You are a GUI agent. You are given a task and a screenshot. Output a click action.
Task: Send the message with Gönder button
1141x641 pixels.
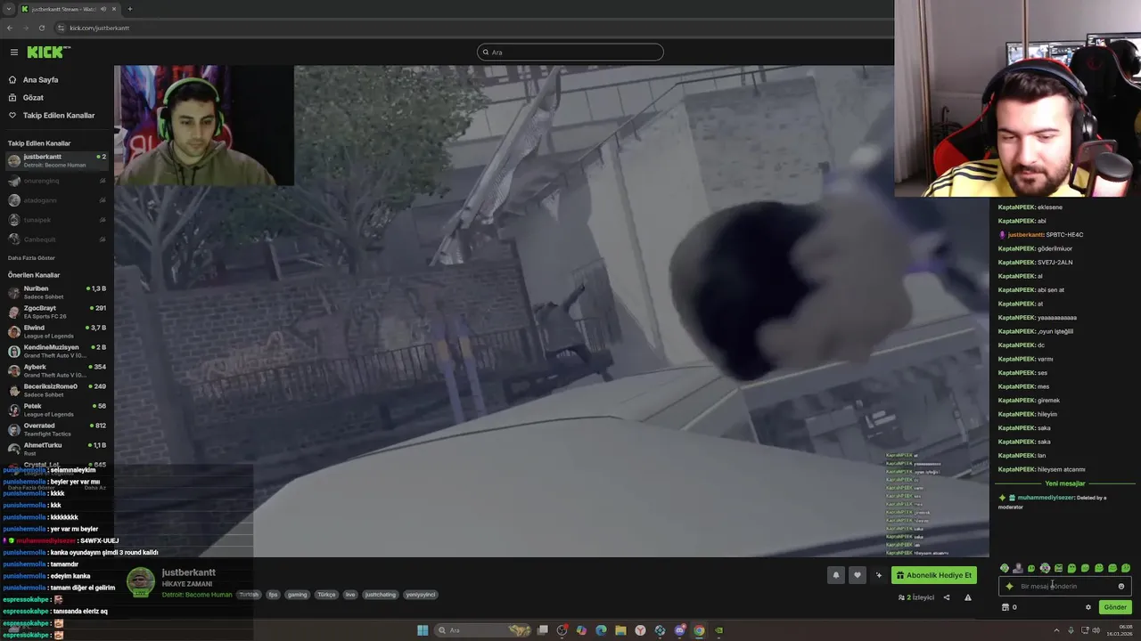pyautogui.click(x=1115, y=607)
